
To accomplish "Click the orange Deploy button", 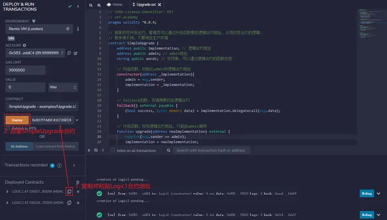I will (17, 120).
